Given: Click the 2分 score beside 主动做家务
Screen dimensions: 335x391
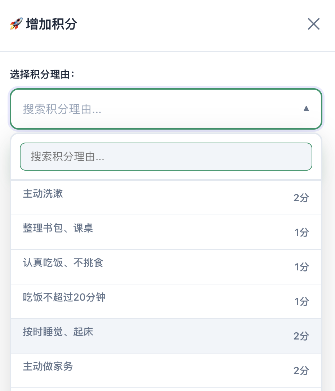Looking at the screenshot, I should (x=301, y=371).
